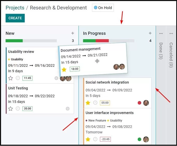Open clock activity icon on Usability review
The image size is (177, 146).
(x=18, y=78)
